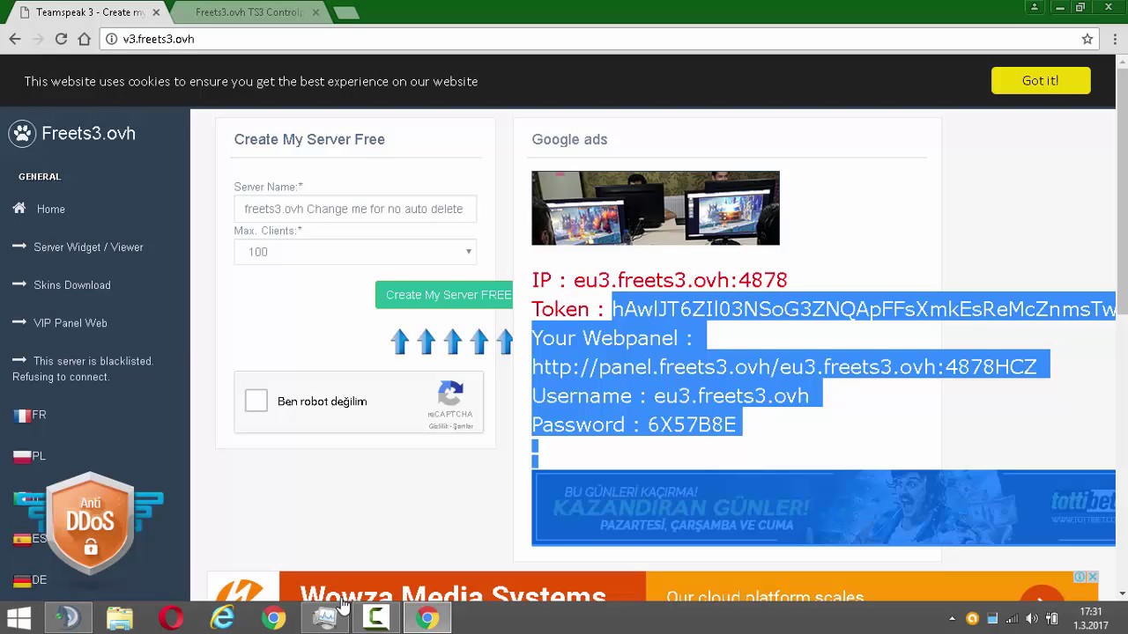Click the Username eu3.freets3.ovh line
This screenshot has height=634, width=1128.
670,395
